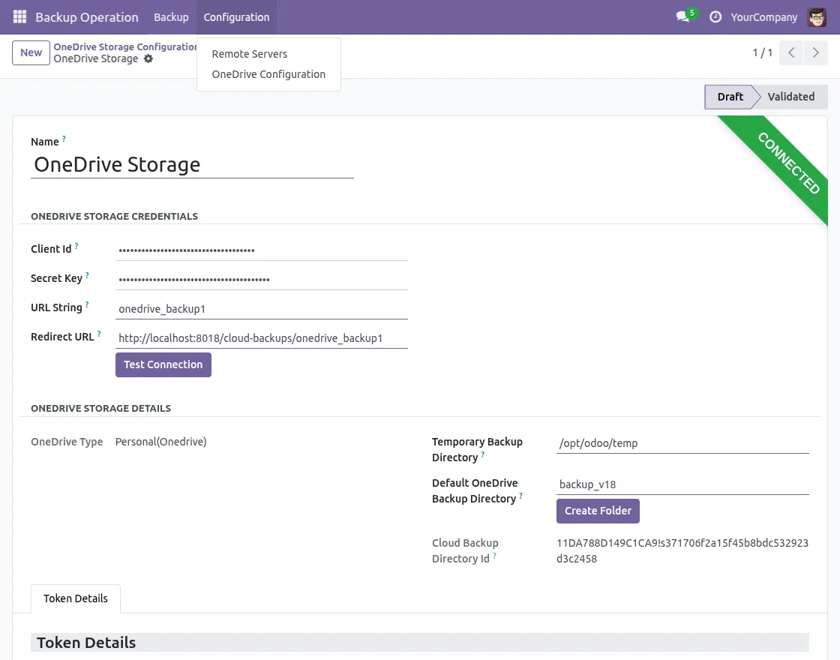Select OneDrive Configuration menu entry
Screen dimensions: 840x660
(268, 74)
